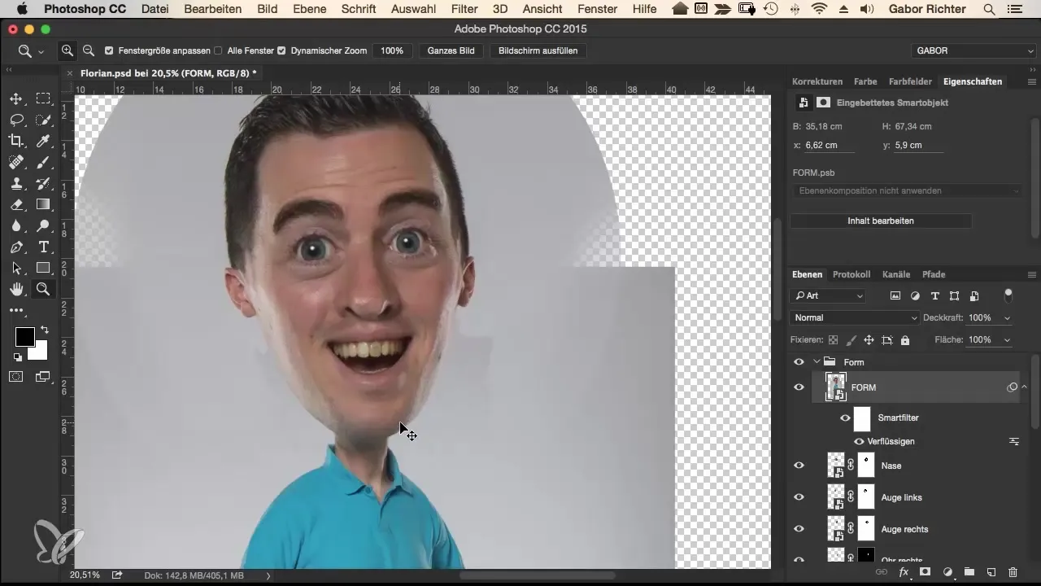Screen dimensions: 1041x586
Task: Hide the Verflüssigen filter
Action: click(x=859, y=441)
